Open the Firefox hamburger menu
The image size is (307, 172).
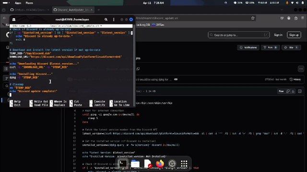click(x=303, y=18)
